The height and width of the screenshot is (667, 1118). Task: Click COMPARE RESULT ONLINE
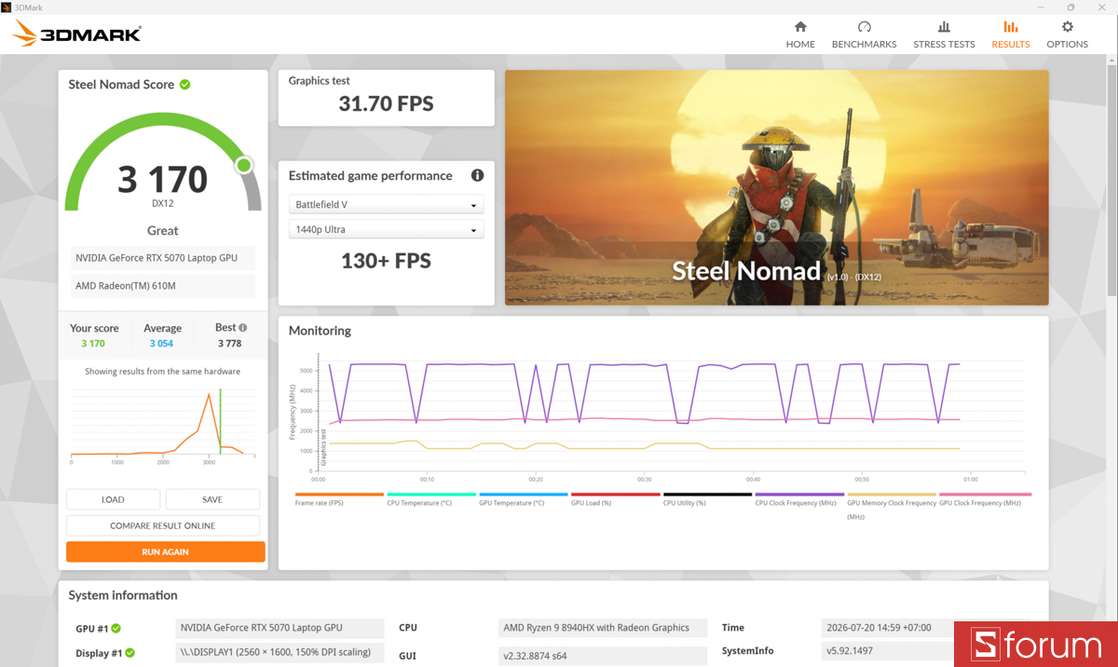point(163,525)
